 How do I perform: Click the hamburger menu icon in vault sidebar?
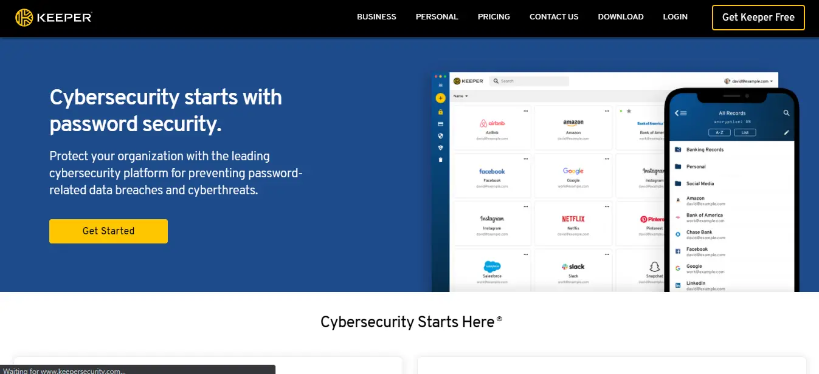click(x=441, y=86)
